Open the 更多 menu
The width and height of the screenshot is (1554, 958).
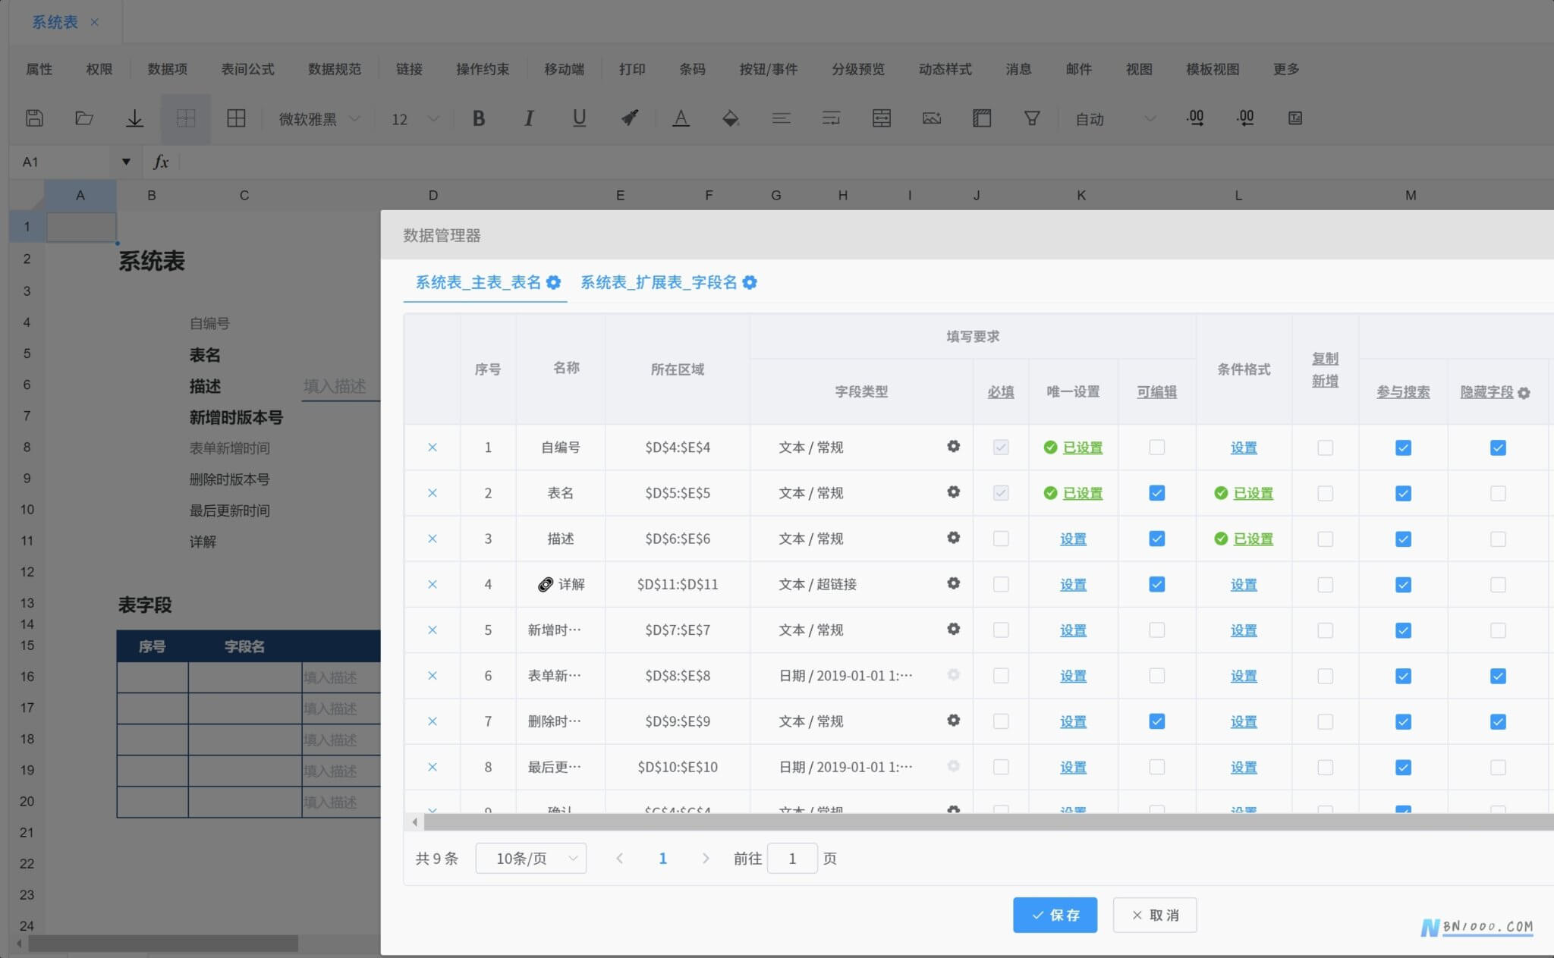pyautogui.click(x=1286, y=69)
